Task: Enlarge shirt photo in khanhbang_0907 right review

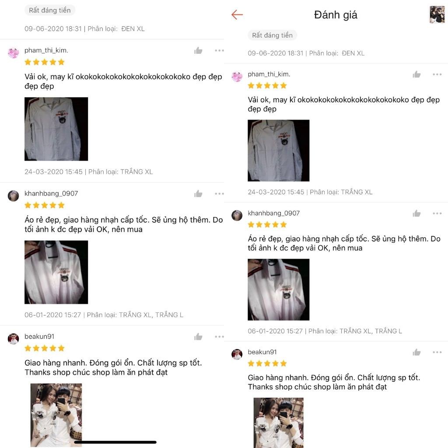Action: tap(279, 290)
